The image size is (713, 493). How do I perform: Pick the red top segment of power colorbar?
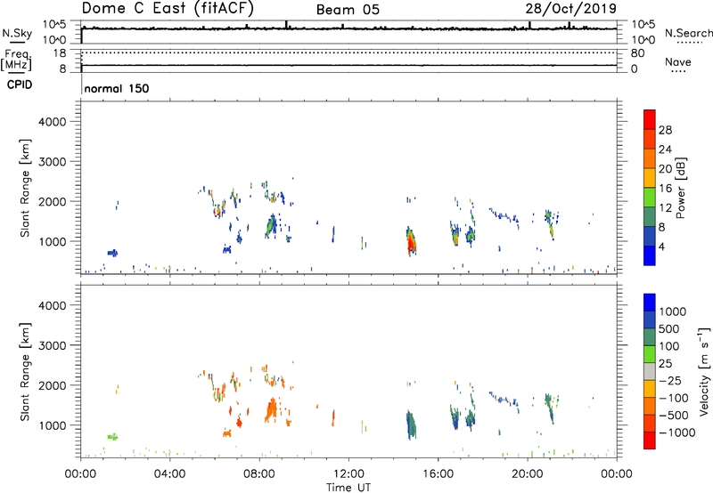coord(650,119)
